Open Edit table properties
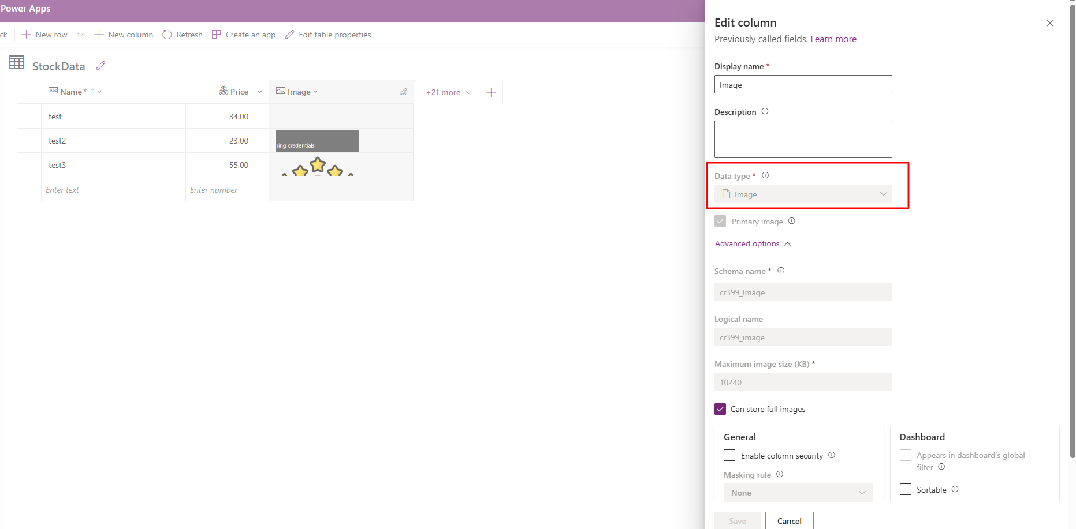Image resolution: width=1076 pixels, height=529 pixels. pyautogui.click(x=328, y=35)
